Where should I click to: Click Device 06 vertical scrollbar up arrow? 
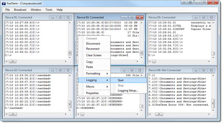pyautogui.click(x=213, y=75)
